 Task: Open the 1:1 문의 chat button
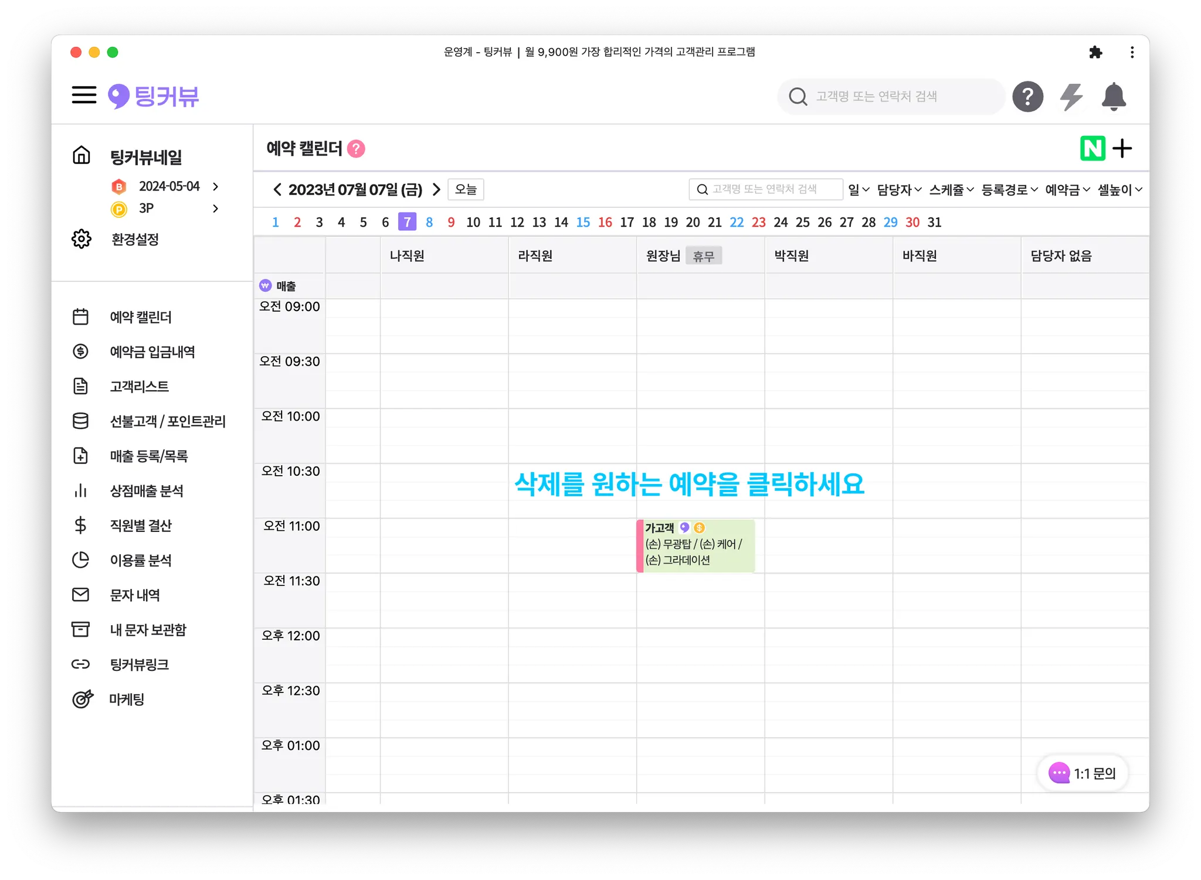tap(1083, 773)
